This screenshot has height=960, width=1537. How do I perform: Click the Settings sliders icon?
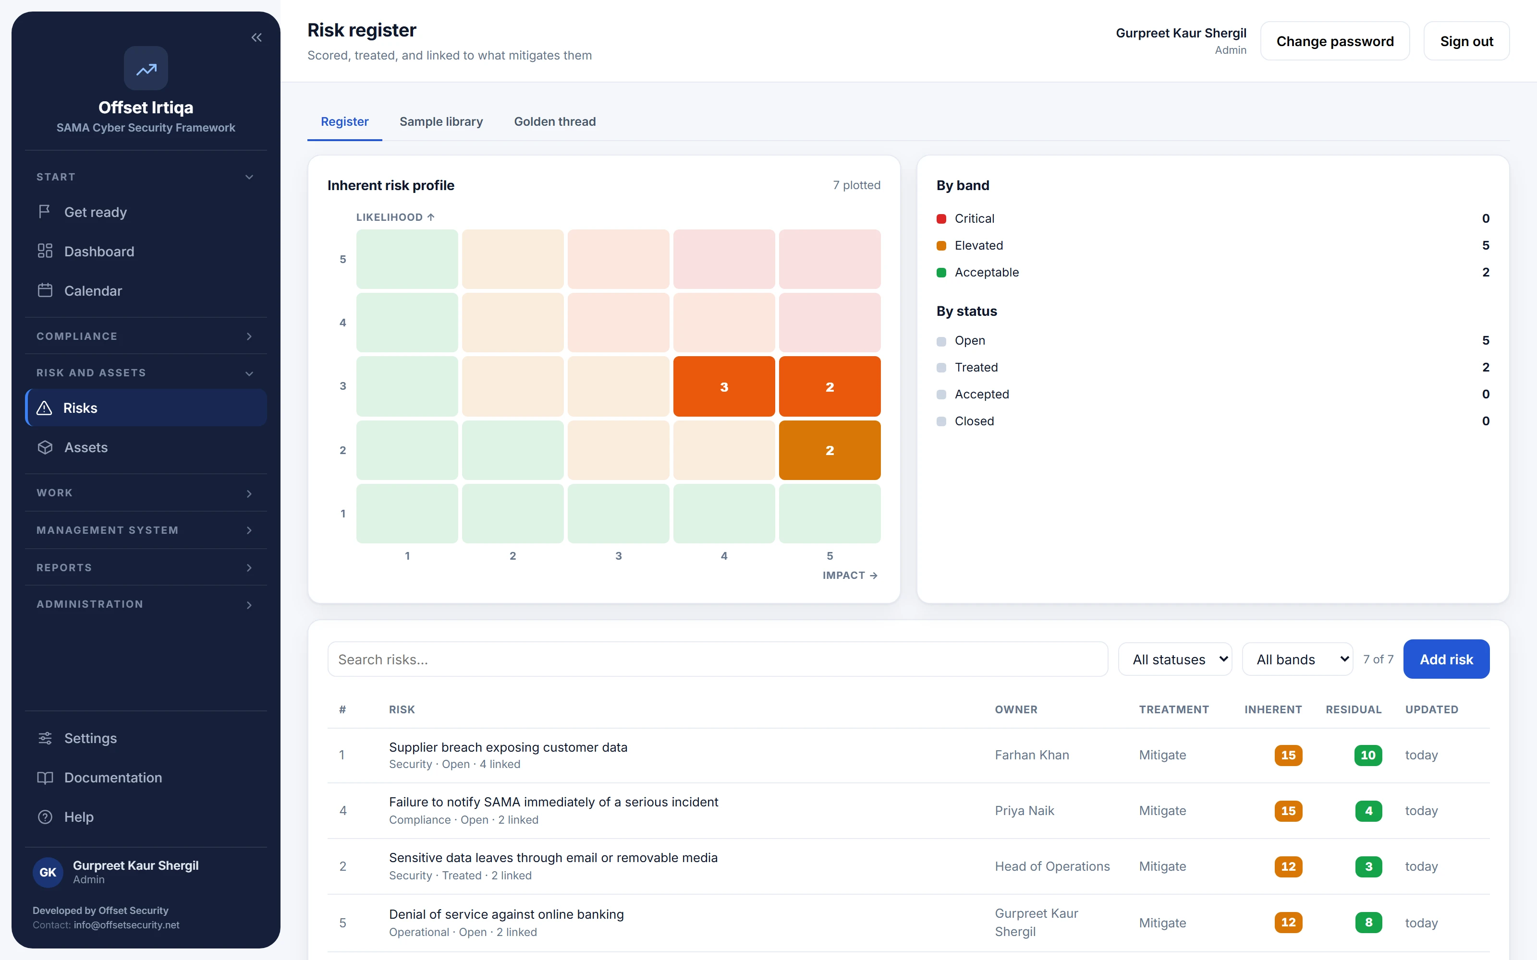tap(45, 738)
